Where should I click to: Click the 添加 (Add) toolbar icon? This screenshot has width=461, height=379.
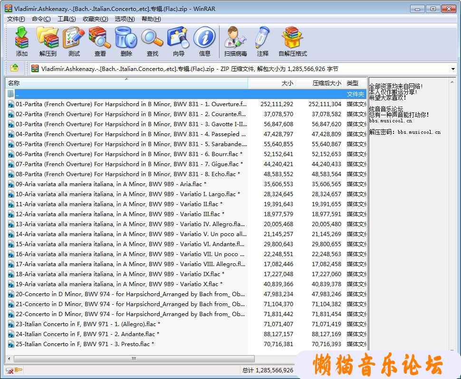pos(22,38)
